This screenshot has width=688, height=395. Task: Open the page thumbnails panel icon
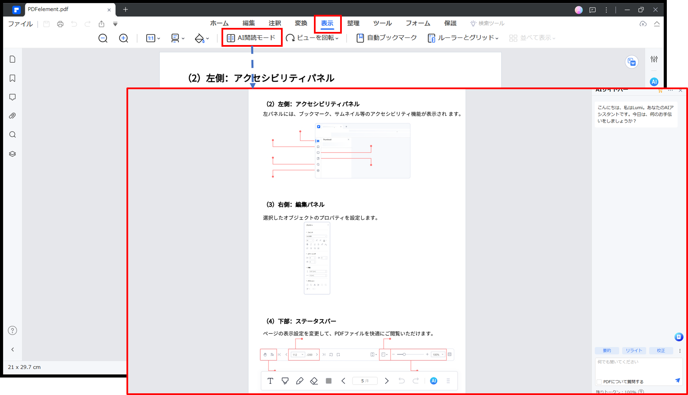12,59
